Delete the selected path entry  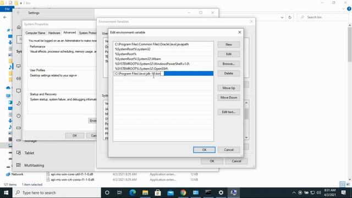pyautogui.click(x=229, y=73)
